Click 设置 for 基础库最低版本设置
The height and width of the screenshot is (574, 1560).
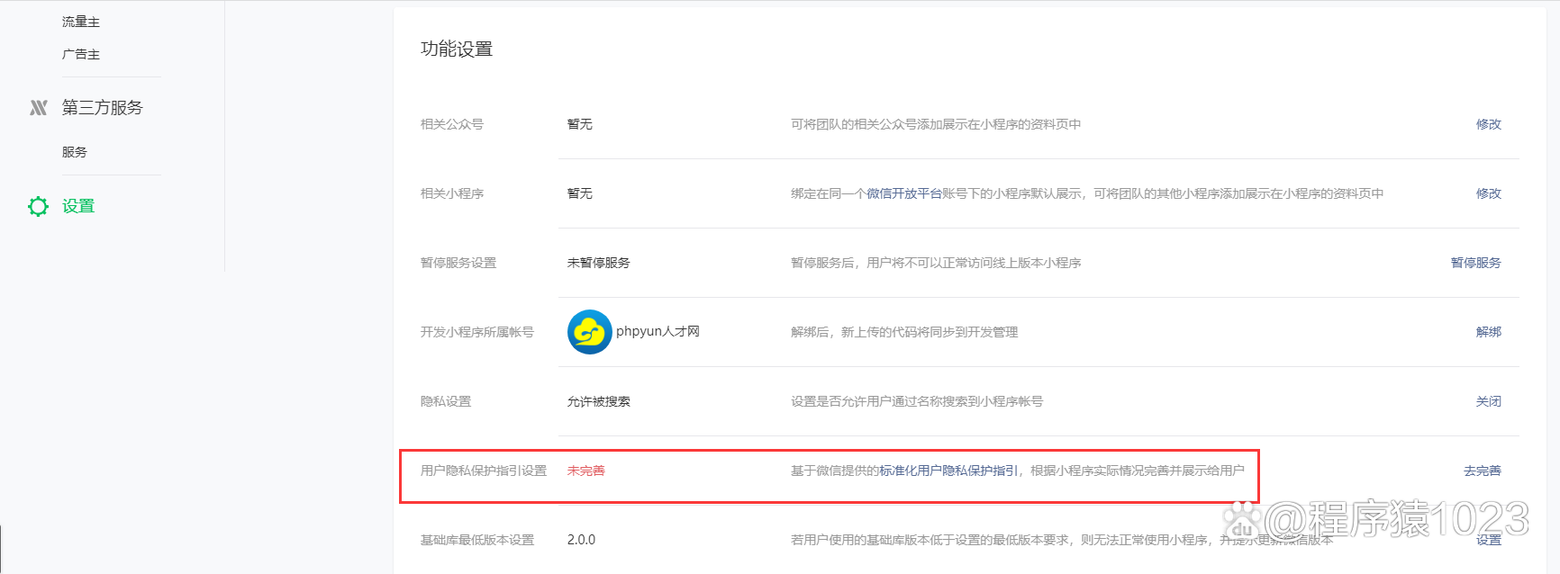point(1488,540)
